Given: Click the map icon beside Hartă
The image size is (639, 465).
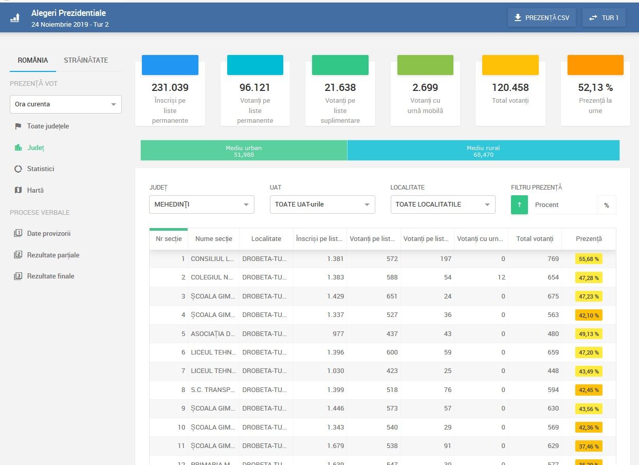Looking at the screenshot, I should pyautogui.click(x=18, y=190).
